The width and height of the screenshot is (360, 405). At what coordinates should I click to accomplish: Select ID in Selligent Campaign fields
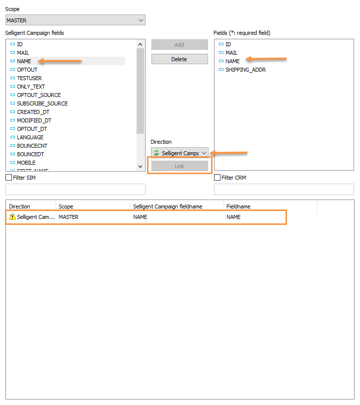pos(19,44)
